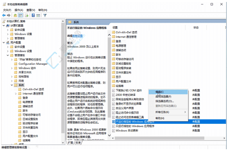This screenshot has width=227, height=150.
Task: Click the 本地计算机 策略 root icon
Action: pyautogui.click(x=4, y=21)
